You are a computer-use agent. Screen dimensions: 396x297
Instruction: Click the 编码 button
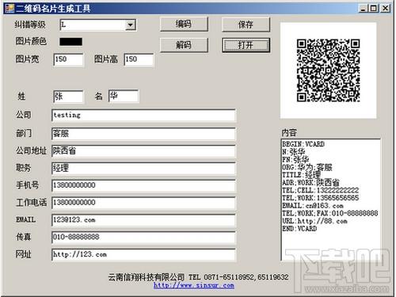(x=184, y=25)
